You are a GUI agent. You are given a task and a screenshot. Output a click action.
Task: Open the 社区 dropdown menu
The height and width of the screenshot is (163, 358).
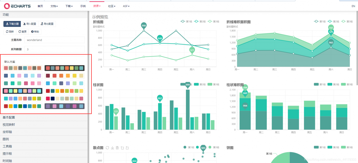tap(112, 6)
